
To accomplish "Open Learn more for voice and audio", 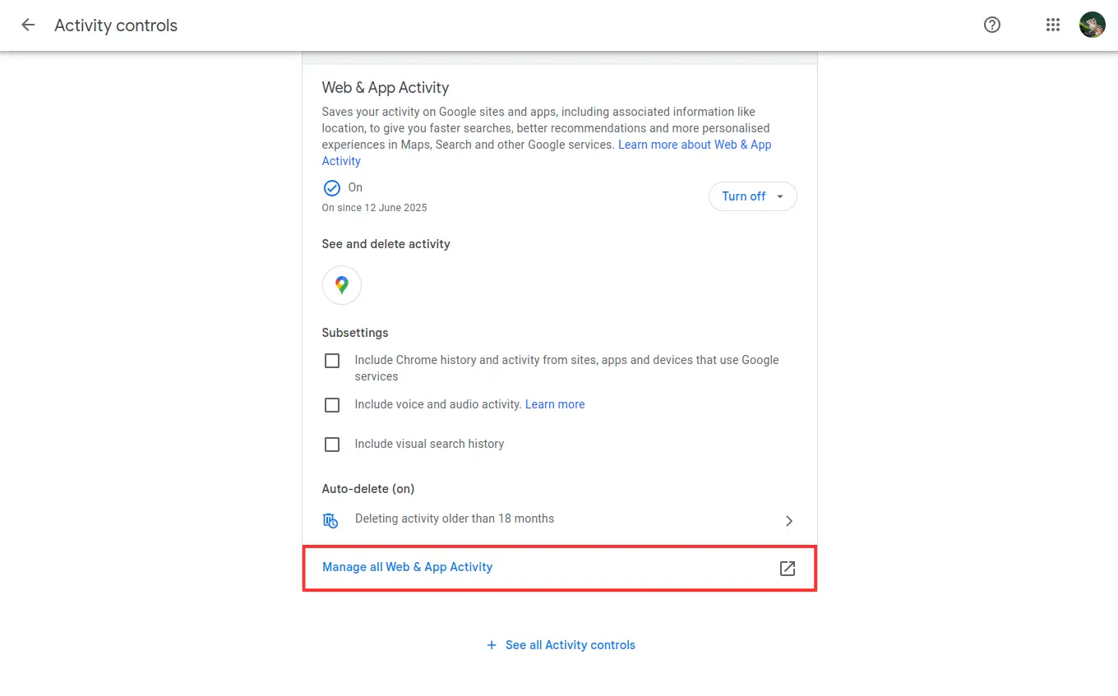I will coord(555,404).
